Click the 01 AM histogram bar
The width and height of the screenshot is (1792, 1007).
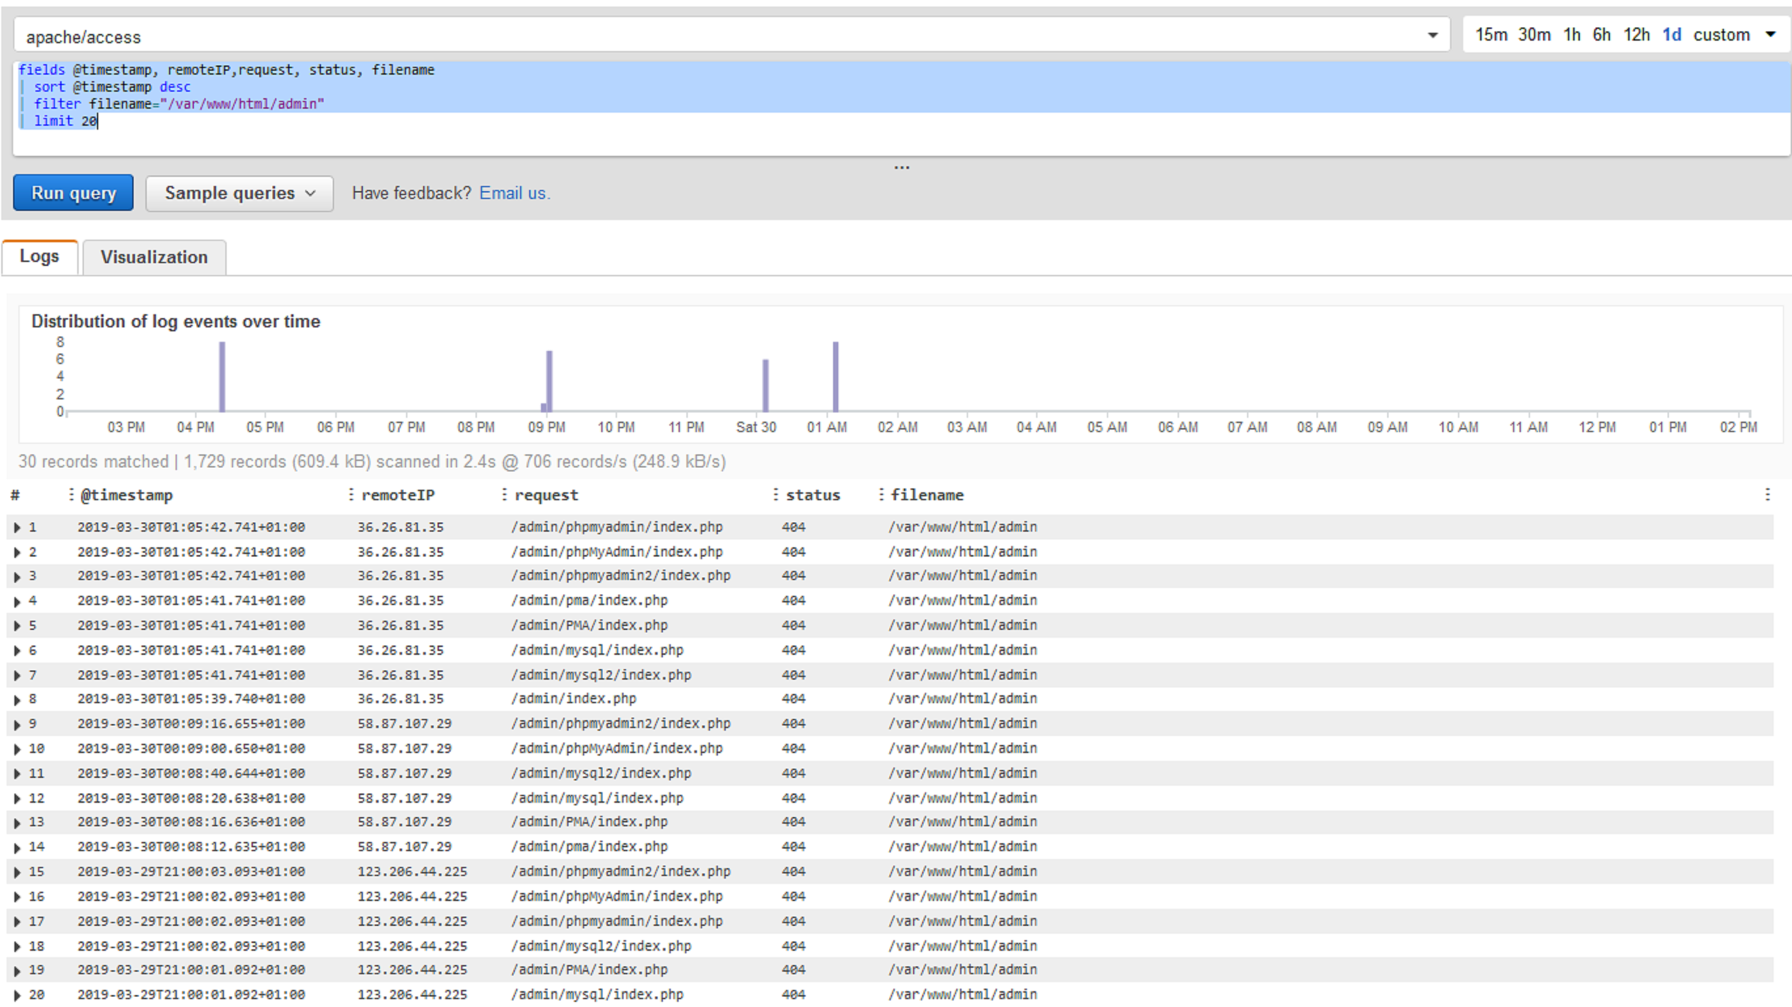pyautogui.click(x=836, y=376)
